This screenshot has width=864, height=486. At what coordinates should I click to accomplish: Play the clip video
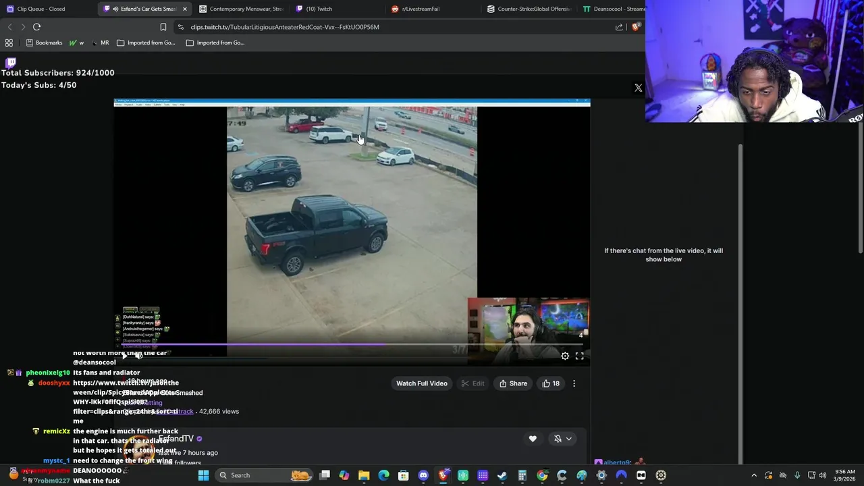coord(124,356)
